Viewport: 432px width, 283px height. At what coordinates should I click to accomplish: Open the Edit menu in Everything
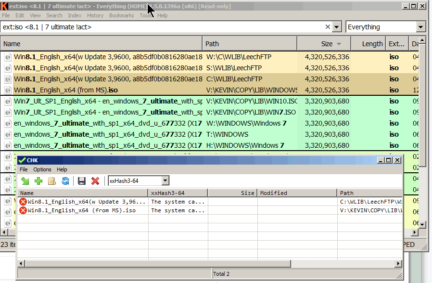pyautogui.click(x=20, y=15)
